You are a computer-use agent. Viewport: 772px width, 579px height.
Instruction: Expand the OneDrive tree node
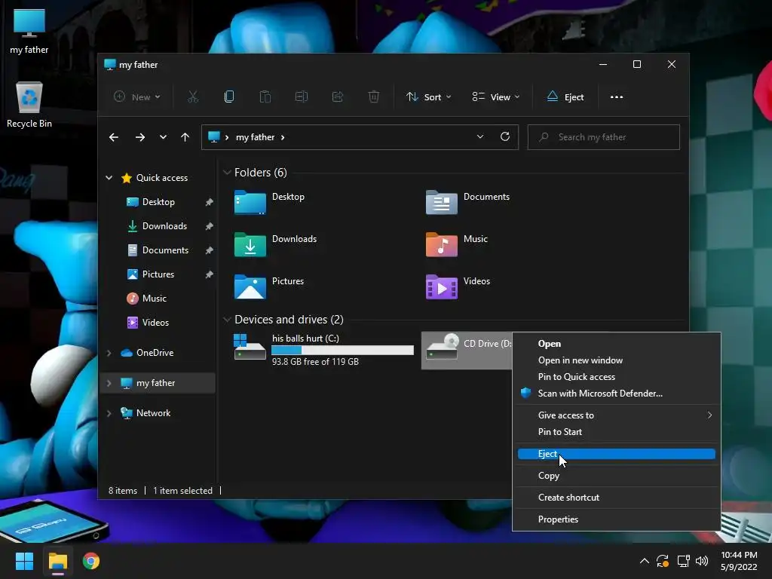coord(109,353)
